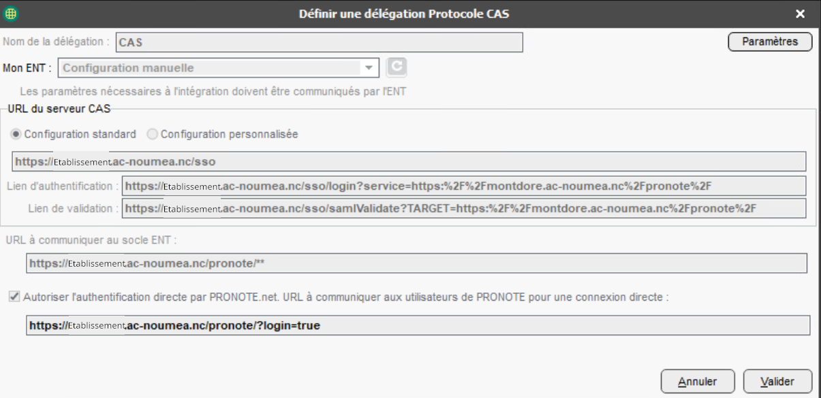This screenshot has height=398, width=821.
Task: Click the ENT socle URL field ending /pronote/**
Action: (416, 263)
